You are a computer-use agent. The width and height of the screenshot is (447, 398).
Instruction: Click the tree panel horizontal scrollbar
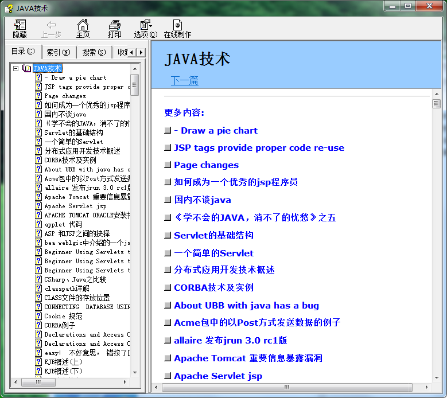pyautogui.click(x=75, y=382)
